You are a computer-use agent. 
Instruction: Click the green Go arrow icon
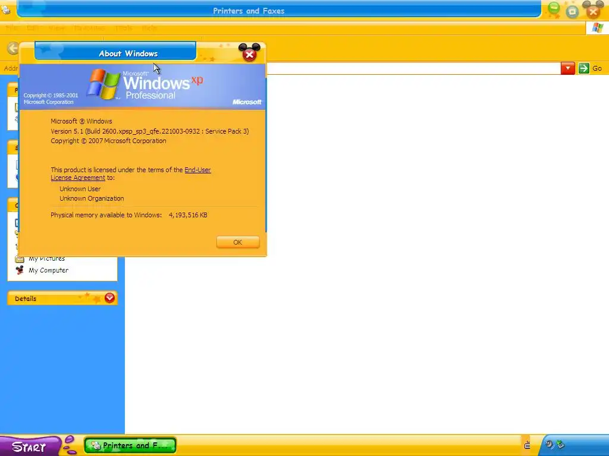(x=583, y=68)
